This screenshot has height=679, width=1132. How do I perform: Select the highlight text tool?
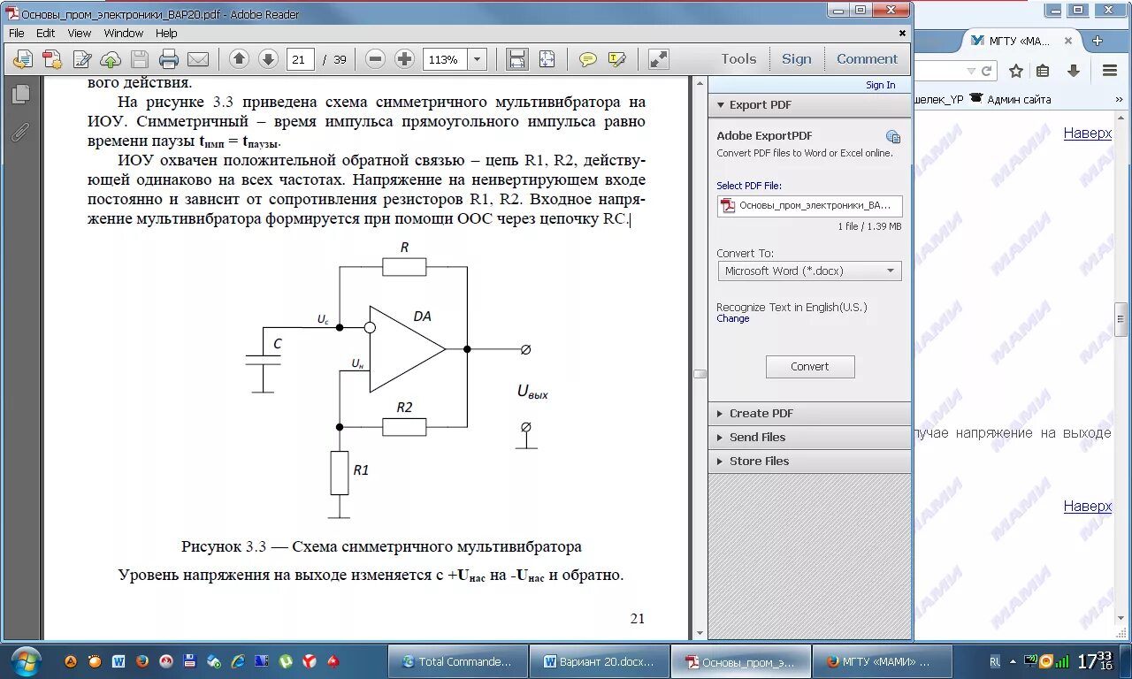tap(617, 59)
